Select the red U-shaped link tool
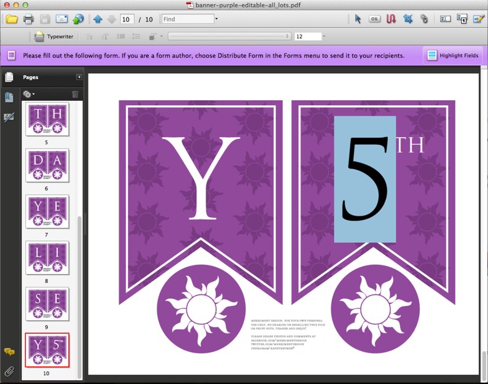The image size is (488, 384). [x=392, y=19]
